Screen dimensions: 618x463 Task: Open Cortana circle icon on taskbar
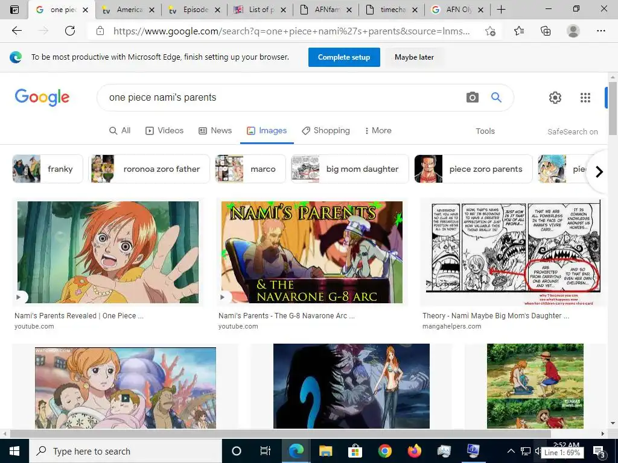pyautogui.click(x=237, y=451)
